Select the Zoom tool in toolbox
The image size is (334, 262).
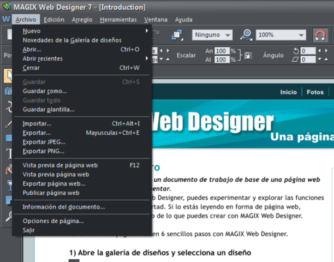(x=9, y=217)
